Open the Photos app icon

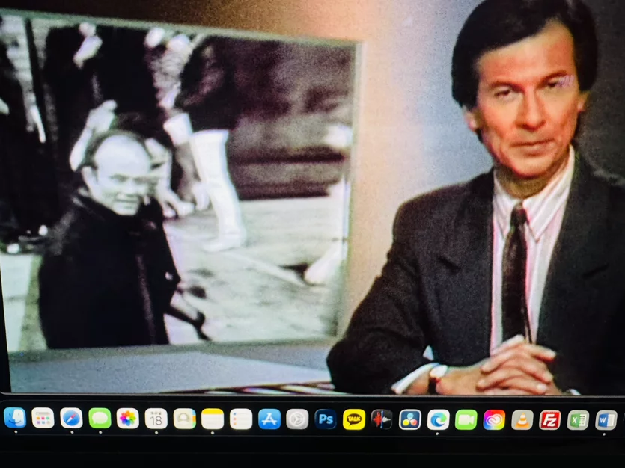click(128, 419)
